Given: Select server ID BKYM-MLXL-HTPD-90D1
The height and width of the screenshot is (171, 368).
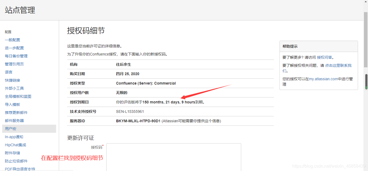Looking at the screenshot, I should (138, 121).
